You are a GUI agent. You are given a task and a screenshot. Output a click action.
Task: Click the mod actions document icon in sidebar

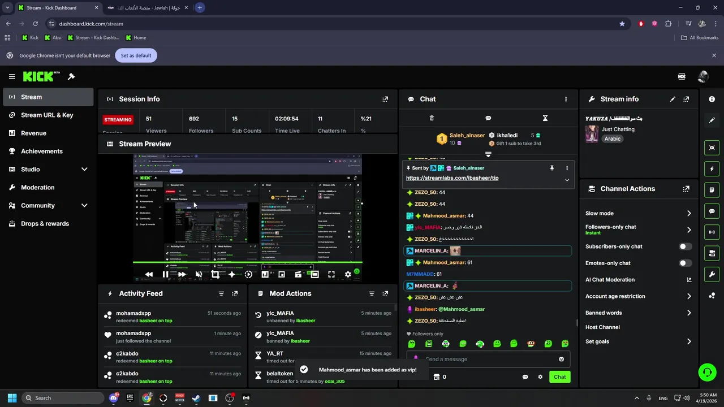pos(712,190)
